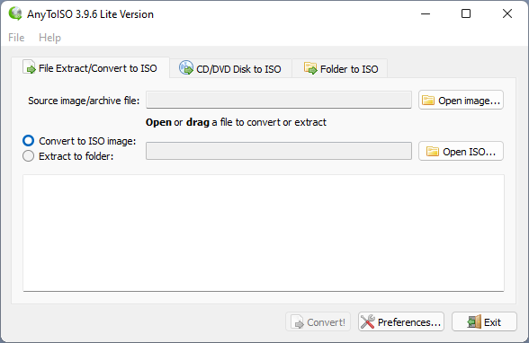Click the ISO output path field

point(279,151)
